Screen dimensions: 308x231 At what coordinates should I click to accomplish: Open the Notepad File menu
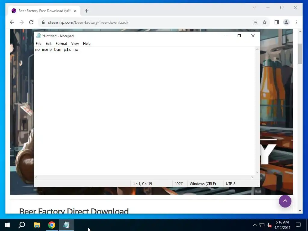click(38, 44)
